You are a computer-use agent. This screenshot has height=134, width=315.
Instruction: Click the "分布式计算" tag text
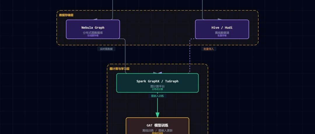[157, 89]
